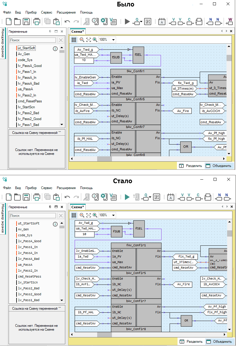Zoom in with the plus magnifier in bottom schema
Screen dimensions: 236x346
click(95, 215)
